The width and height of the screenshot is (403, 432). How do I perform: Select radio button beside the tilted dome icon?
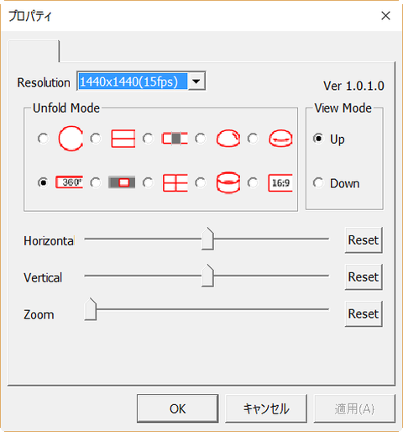pyautogui.click(x=201, y=139)
